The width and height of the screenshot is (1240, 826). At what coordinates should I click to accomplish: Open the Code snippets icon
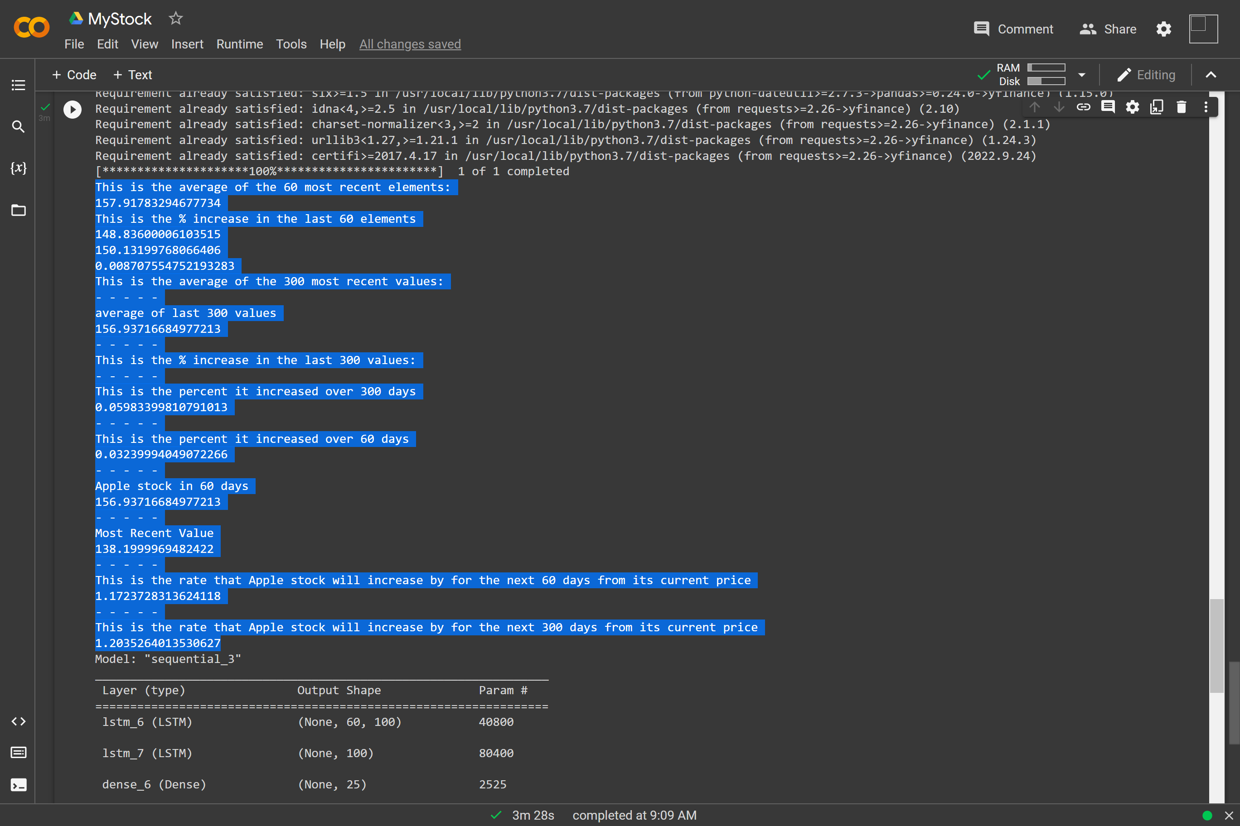click(19, 721)
